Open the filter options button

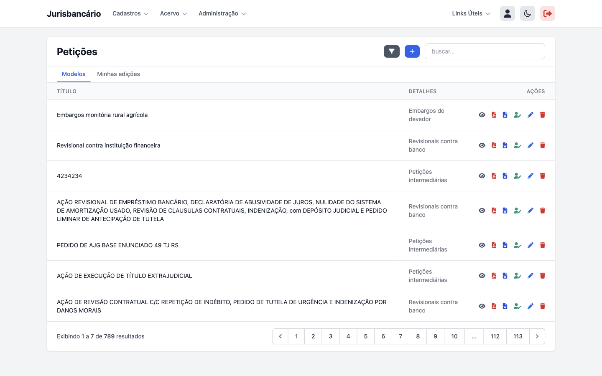(392, 51)
